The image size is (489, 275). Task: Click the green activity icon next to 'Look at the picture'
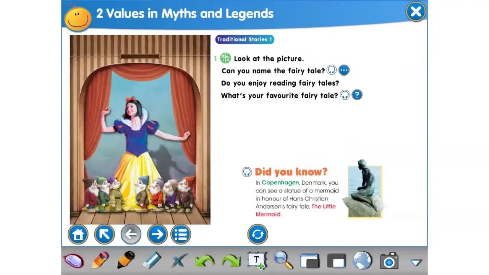[x=225, y=58]
